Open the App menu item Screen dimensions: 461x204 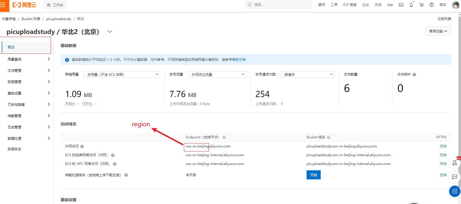[390, 5]
